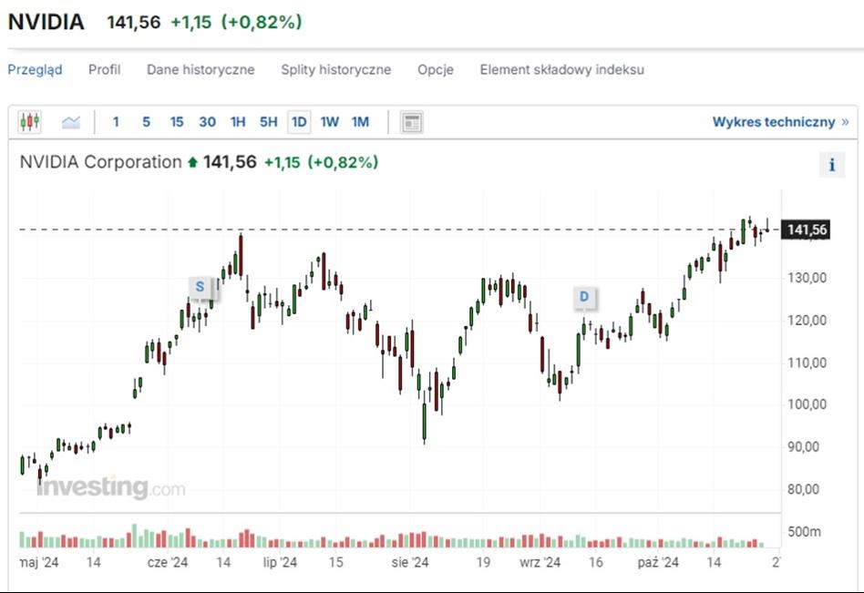Click the NVIDIA page heading
The image size is (864, 593).
tap(46, 22)
